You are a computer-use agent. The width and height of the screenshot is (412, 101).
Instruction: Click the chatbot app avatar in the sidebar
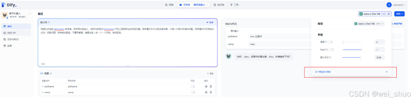5,15
